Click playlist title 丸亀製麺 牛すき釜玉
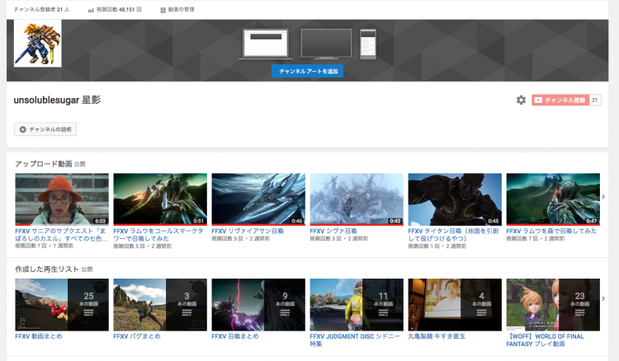Viewport: 619px width, 361px height. click(437, 336)
